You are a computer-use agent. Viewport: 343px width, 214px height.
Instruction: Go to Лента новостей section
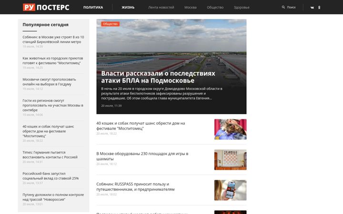pos(161,7)
